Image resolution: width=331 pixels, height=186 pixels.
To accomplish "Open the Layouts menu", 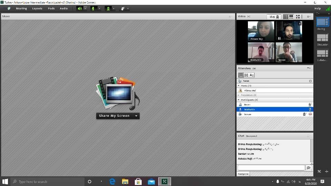I will 37,8.
